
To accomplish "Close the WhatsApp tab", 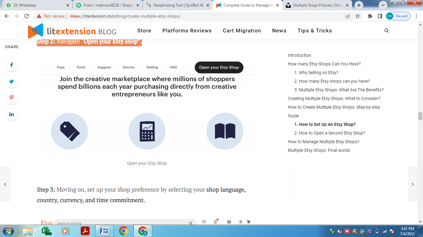I will coord(68,5).
